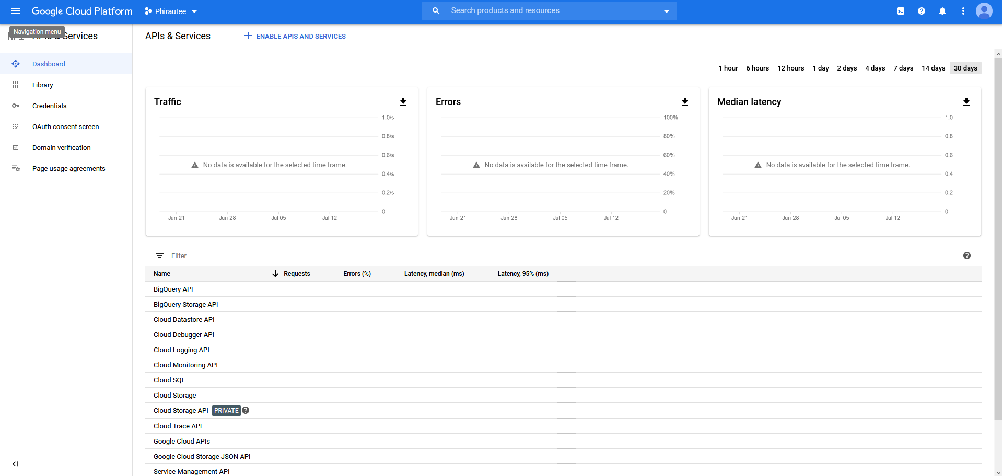Open the Help icon in header

click(x=922, y=11)
